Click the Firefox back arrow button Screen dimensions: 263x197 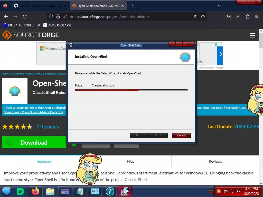point(6,17)
